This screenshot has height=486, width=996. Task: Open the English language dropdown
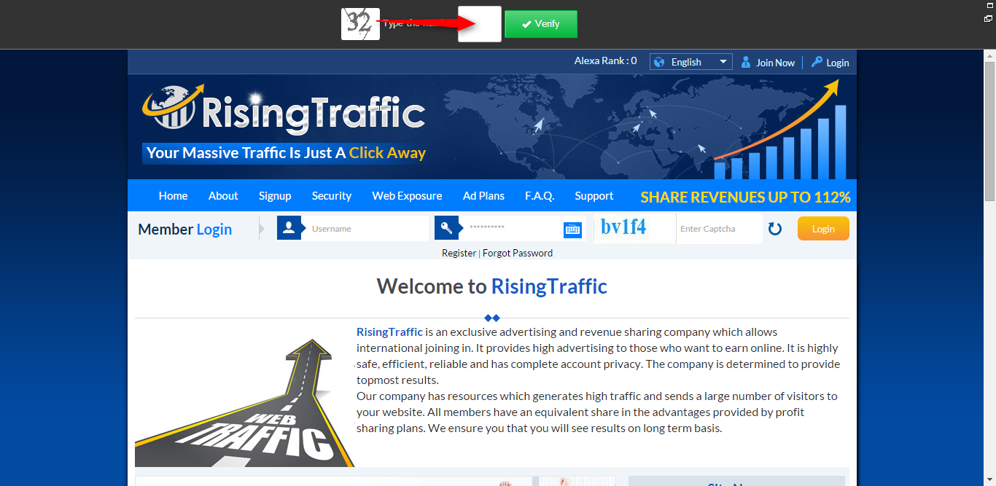724,61
